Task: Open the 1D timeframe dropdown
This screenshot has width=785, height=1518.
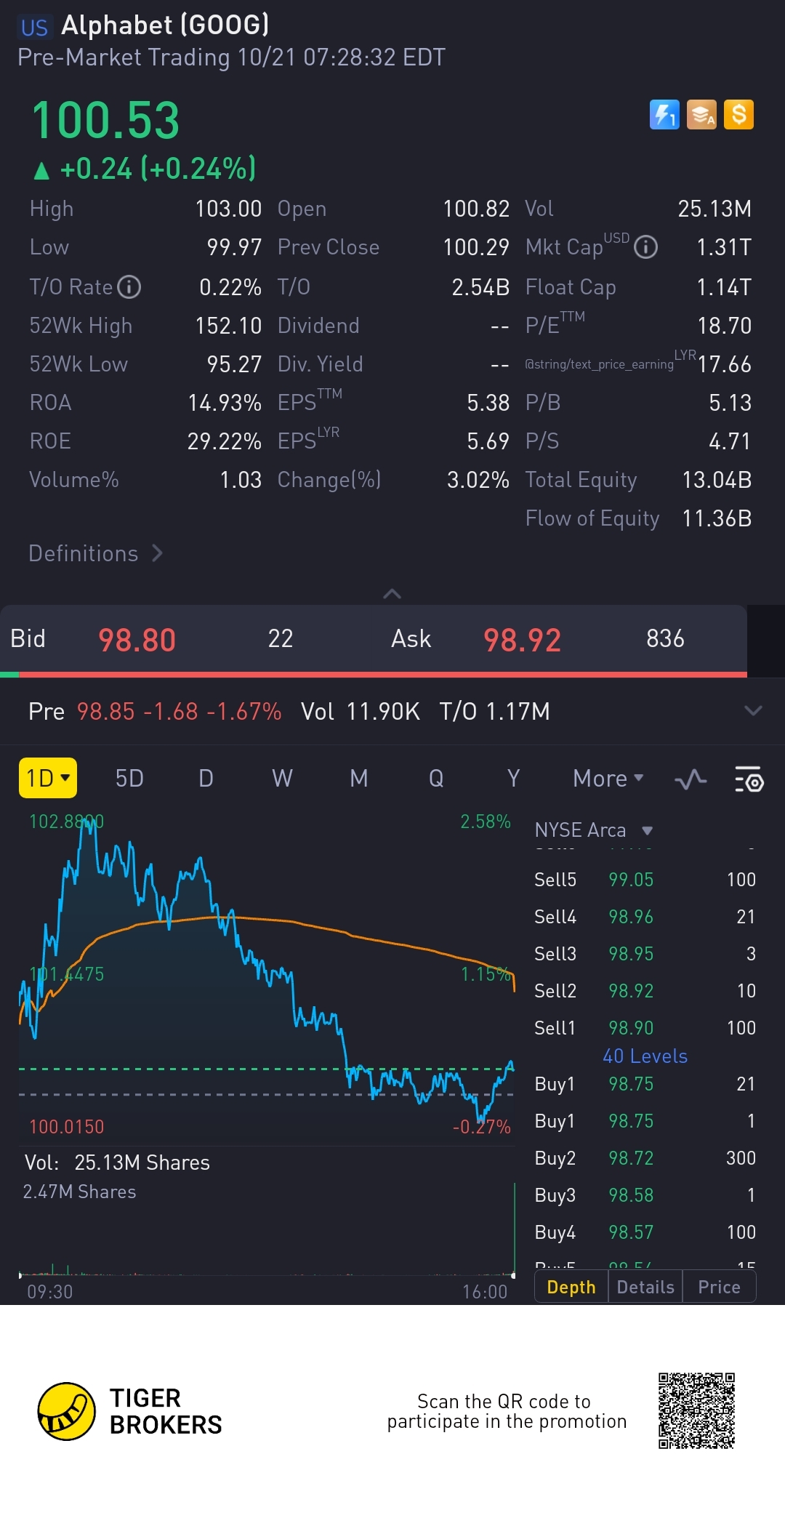Action: 48,778
